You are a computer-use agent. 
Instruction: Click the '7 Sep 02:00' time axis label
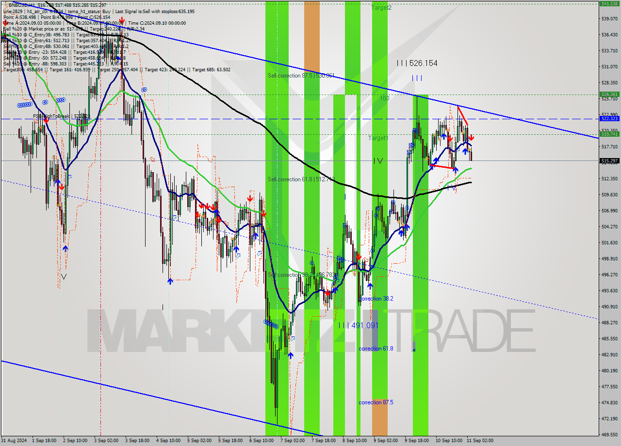click(x=292, y=441)
